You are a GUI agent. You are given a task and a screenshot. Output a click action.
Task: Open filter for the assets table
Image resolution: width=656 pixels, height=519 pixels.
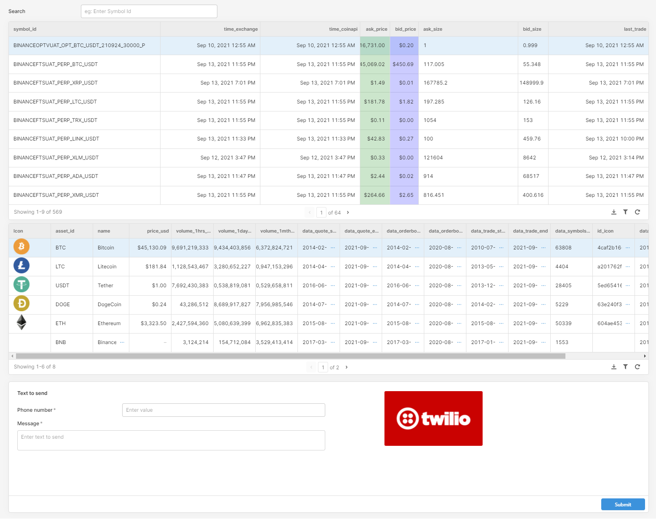626,367
